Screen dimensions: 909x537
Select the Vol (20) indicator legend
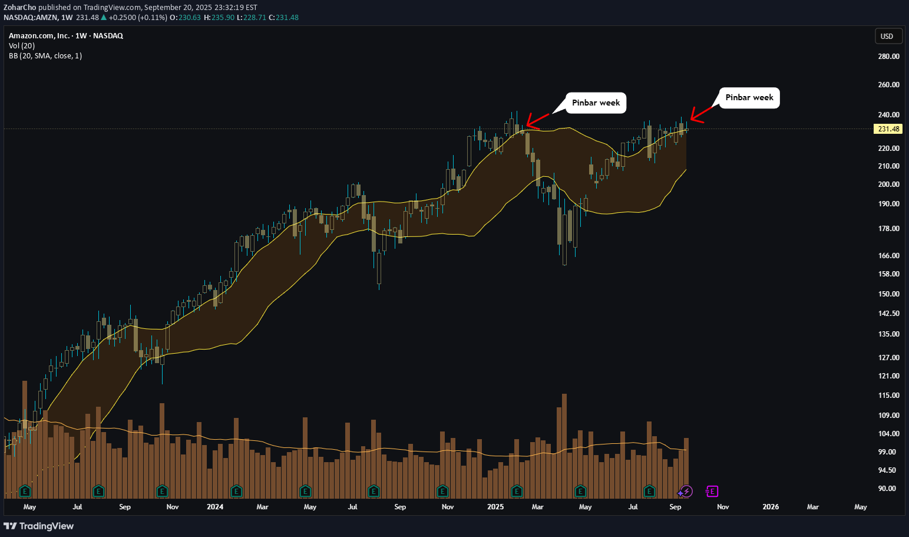pyautogui.click(x=22, y=46)
